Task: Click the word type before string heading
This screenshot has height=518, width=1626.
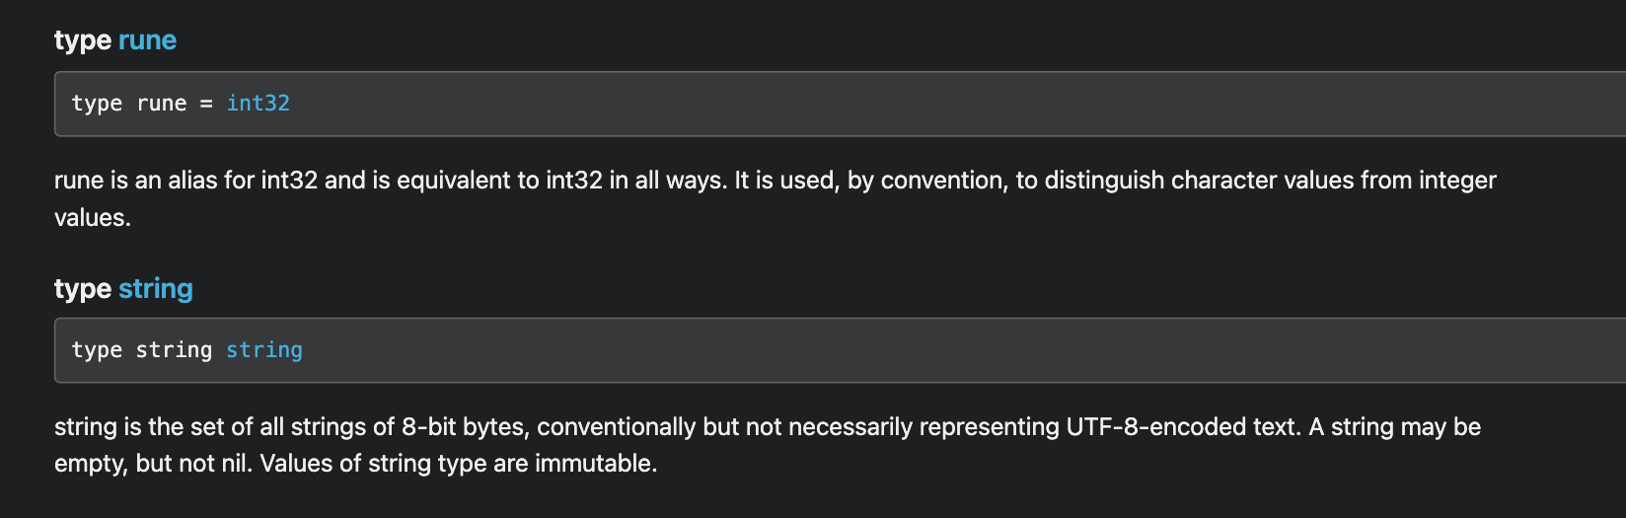Action: (83, 290)
